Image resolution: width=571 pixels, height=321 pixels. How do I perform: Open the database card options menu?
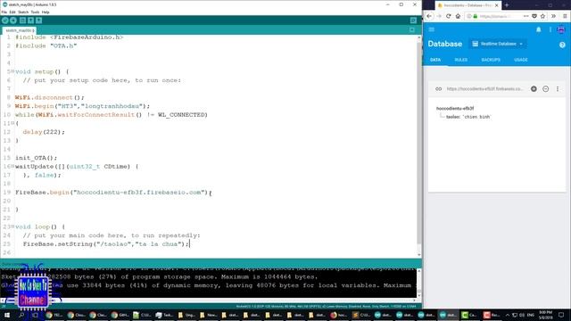pos(557,89)
